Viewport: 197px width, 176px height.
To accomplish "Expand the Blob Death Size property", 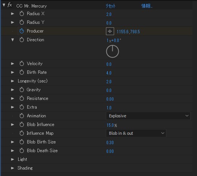I will click(12, 151).
